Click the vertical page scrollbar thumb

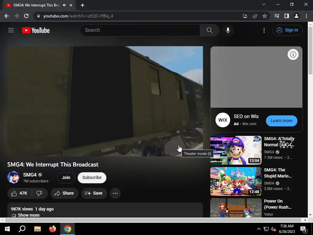coord(310,50)
